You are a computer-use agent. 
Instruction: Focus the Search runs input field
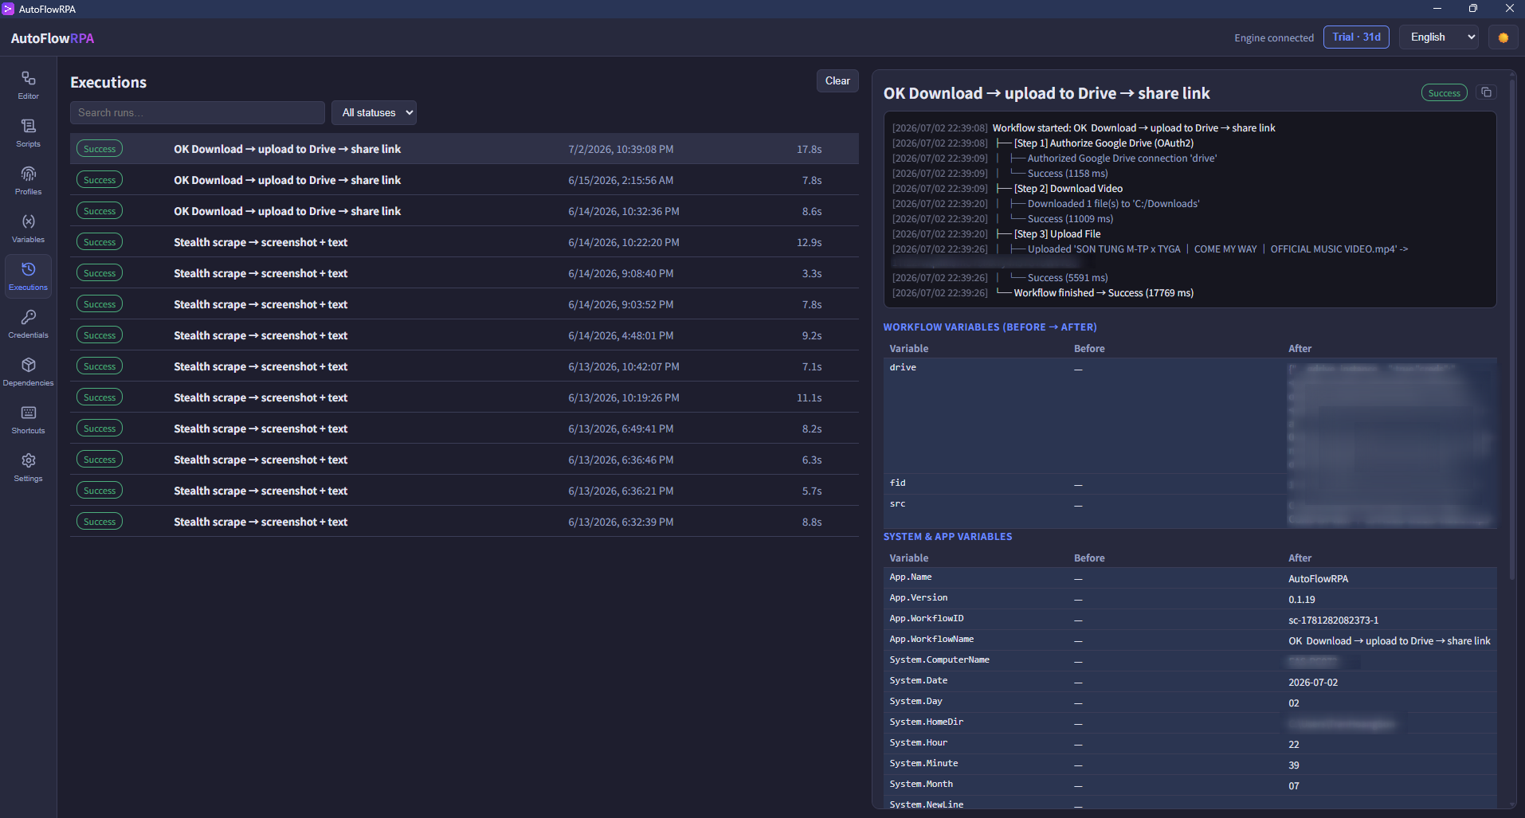[198, 112]
